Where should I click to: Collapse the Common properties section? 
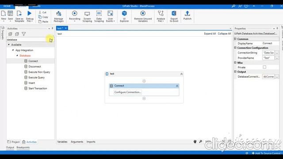tap(235, 39)
